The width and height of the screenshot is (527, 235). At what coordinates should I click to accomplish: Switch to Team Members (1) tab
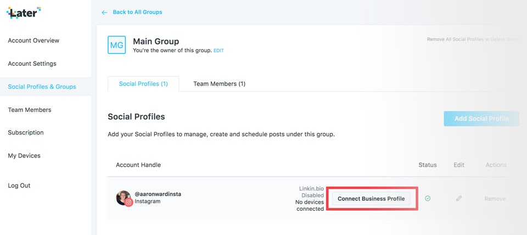tap(220, 84)
